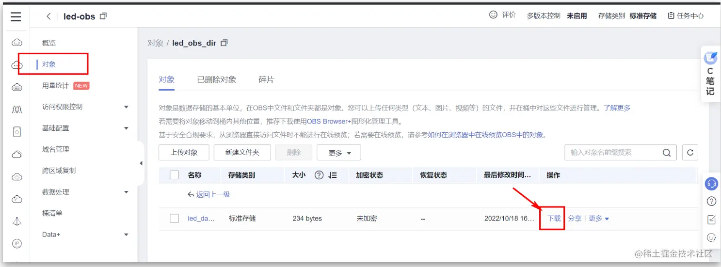Click 对象 in the breadcrumb
The height and width of the screenshot is (267, 721).
155,43
